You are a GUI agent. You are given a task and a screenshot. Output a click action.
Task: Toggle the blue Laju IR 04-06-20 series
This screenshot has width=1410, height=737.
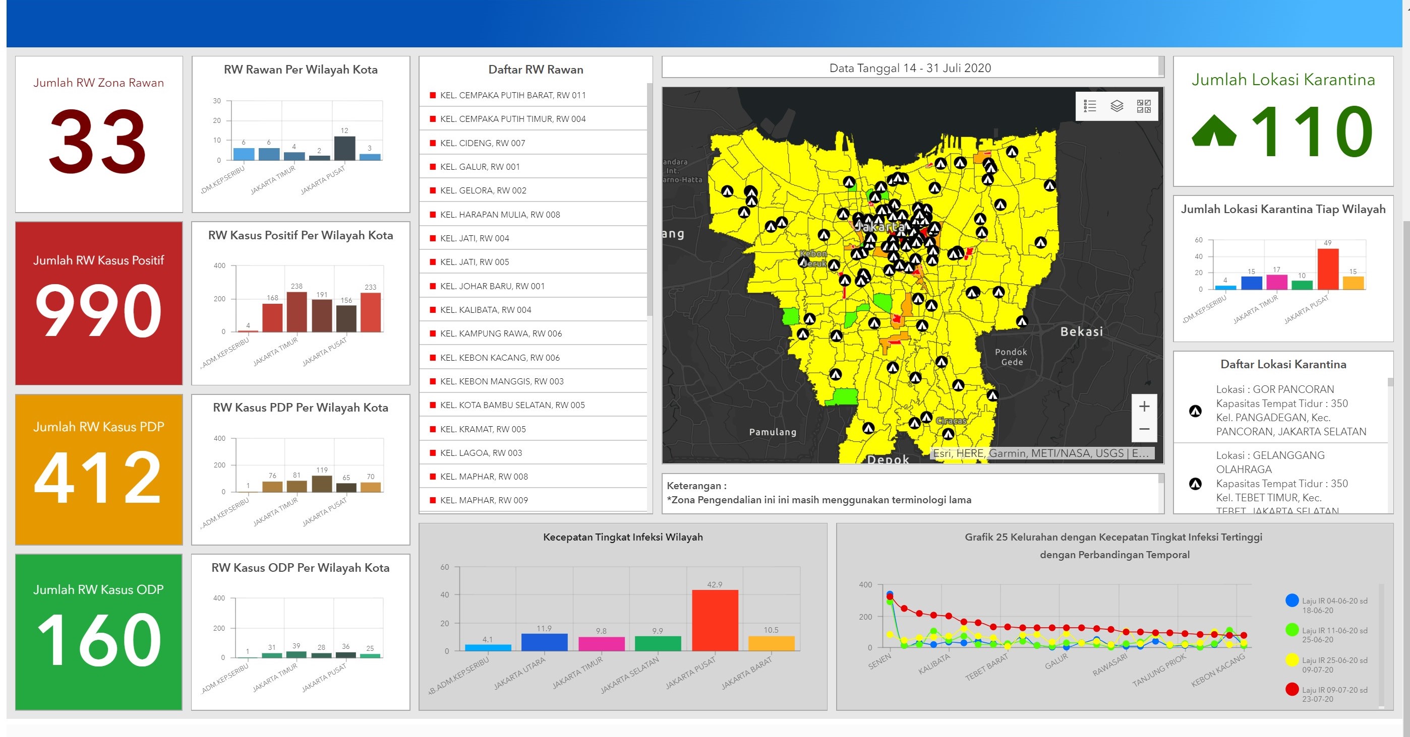coord(1292,600)
